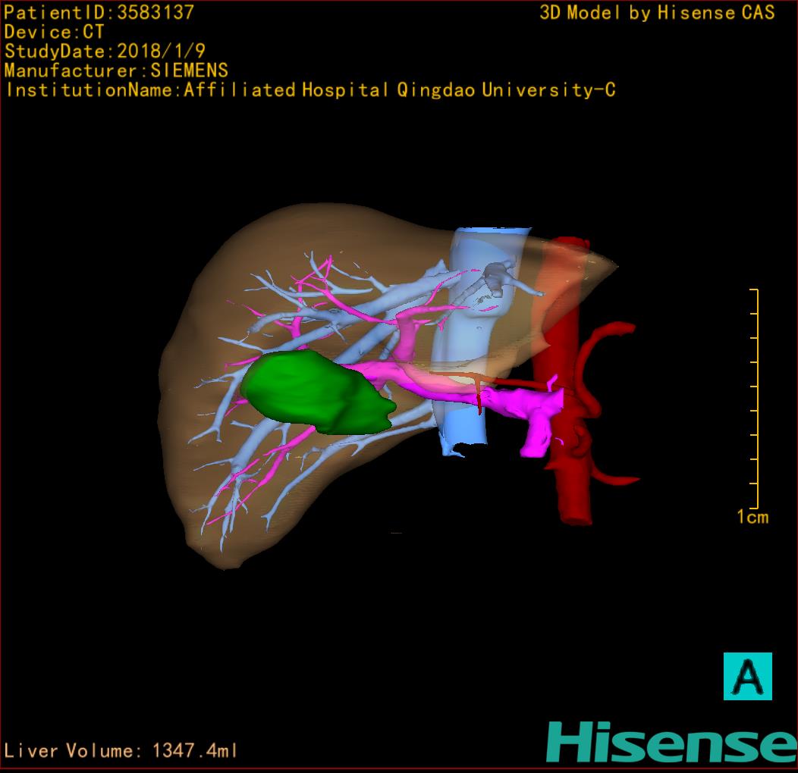This screenshot has height=773, width=798.
Task: Click the PatientID text line
Action: click(x=99, y=12)
